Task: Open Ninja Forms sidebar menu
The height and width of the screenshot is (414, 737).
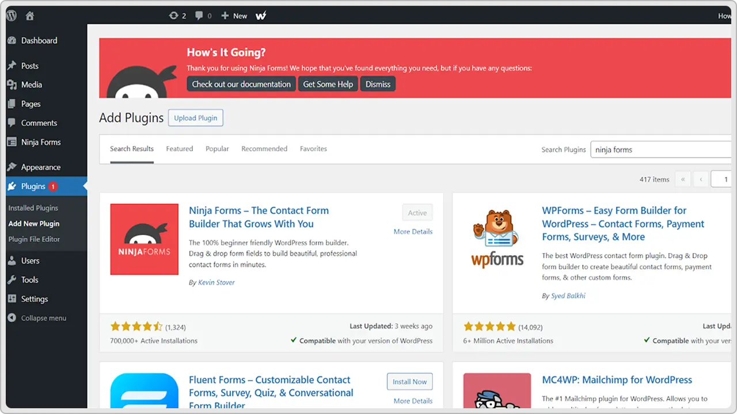Action: click(x=40, y=142)
